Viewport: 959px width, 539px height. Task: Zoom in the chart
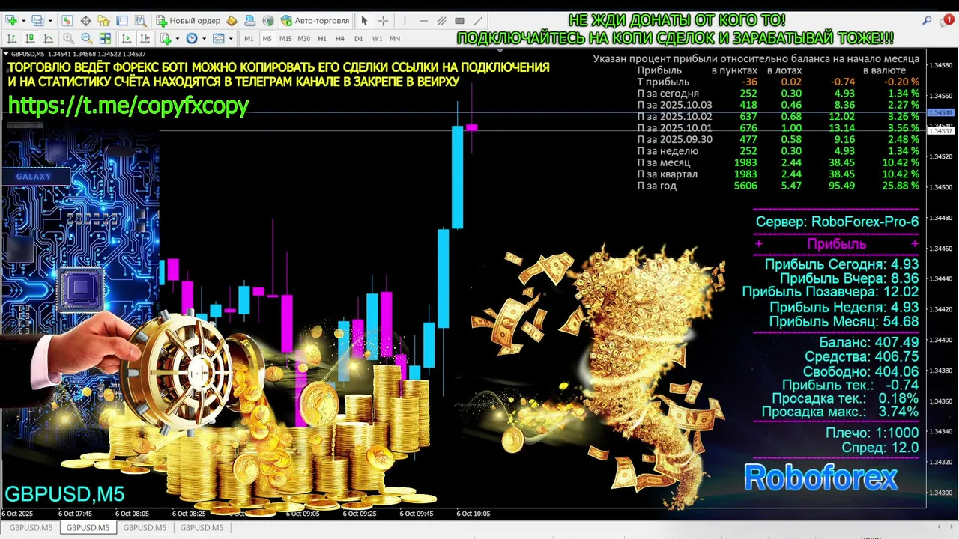click(69, 38)
